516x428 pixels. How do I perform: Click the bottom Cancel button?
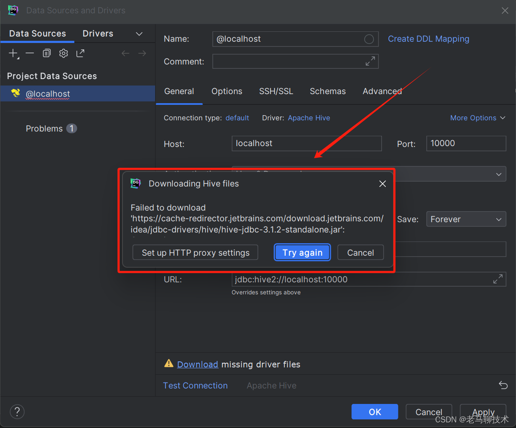coord(429,412)
